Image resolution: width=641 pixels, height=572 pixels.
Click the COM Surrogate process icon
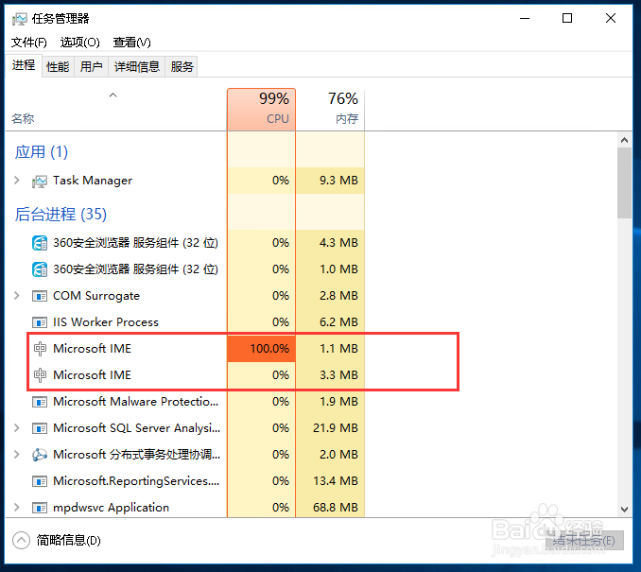pos(40,296)
